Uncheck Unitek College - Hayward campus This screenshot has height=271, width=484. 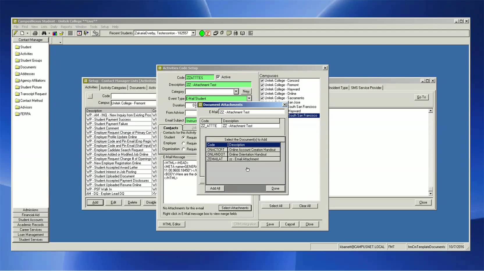point(262,89)
